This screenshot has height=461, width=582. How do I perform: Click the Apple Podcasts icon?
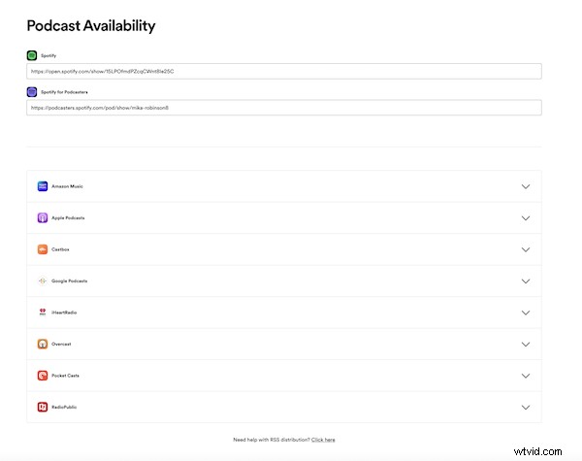coord(43,218)
